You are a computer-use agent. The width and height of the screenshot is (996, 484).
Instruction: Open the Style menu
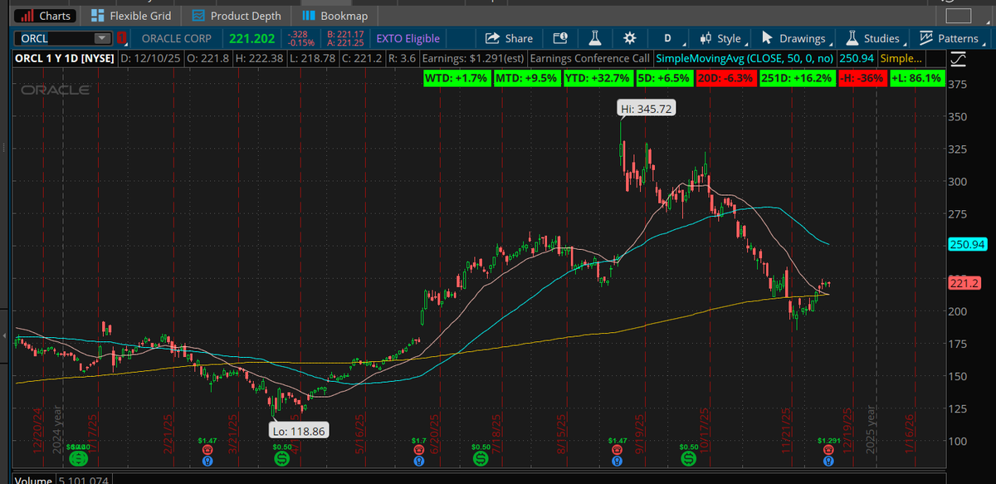[x=721, y=38]
